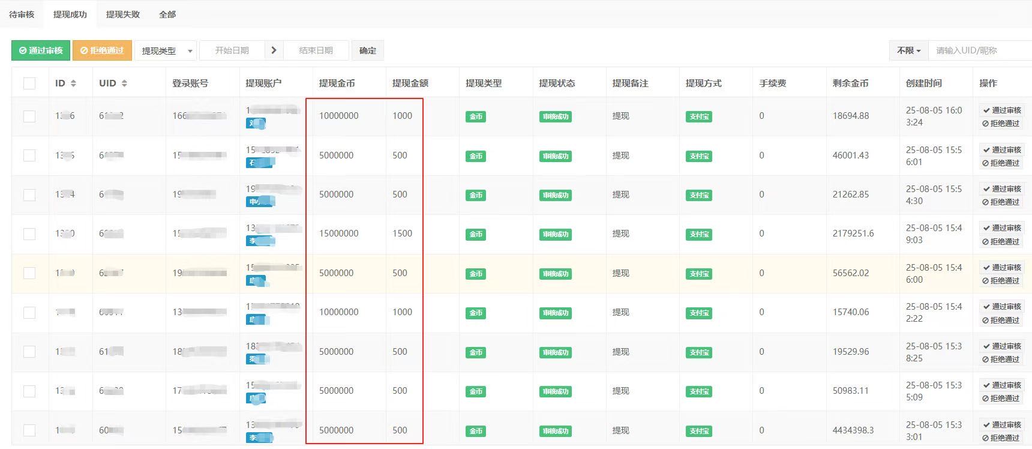
Task: Approve 通过审核 for the 18694.88 row
Action: click(x=1001, y=110)
